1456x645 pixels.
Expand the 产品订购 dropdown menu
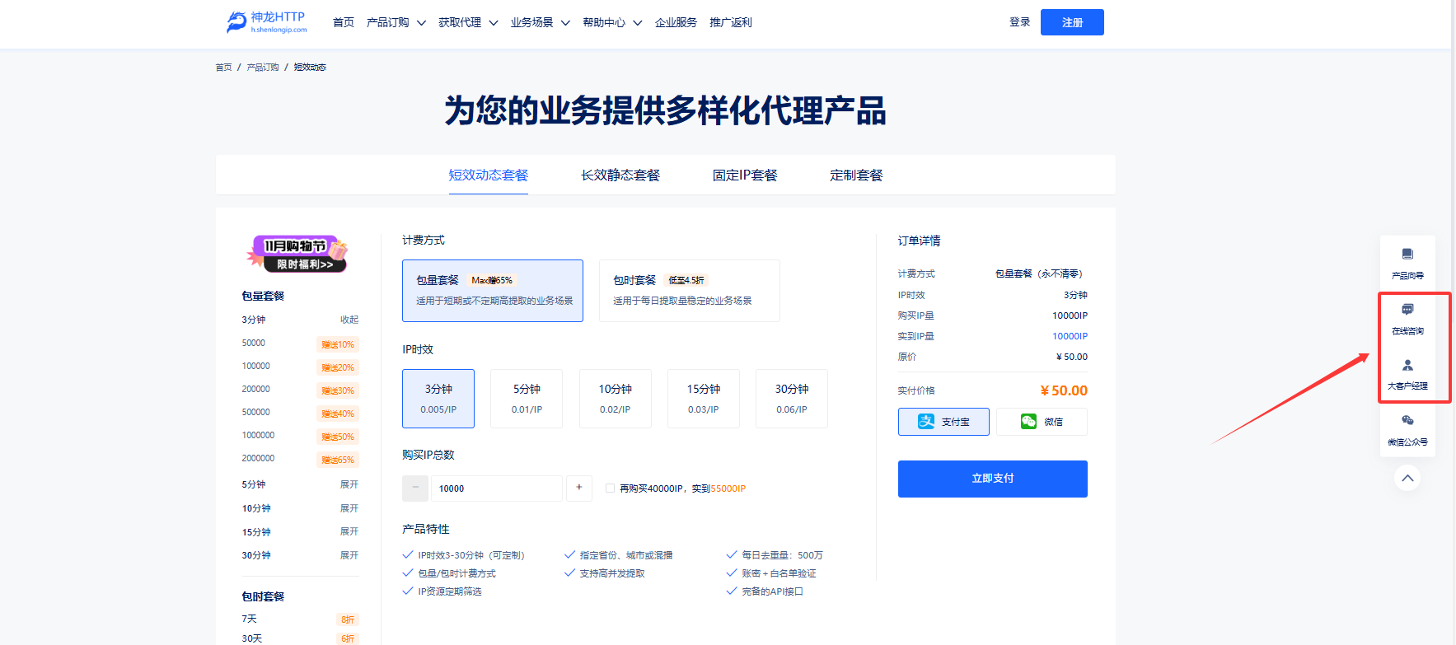(x=396, y=22)
